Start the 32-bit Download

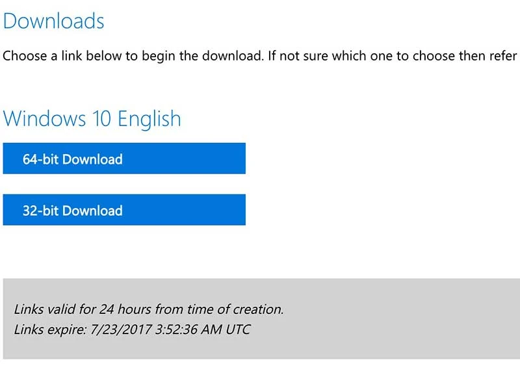[x=123, y=210]
